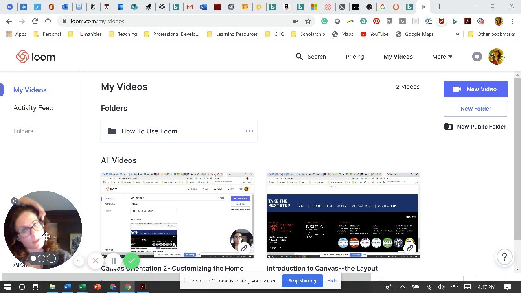
Task: Open Task View on taskbar
Action: (x=36, y=287)
